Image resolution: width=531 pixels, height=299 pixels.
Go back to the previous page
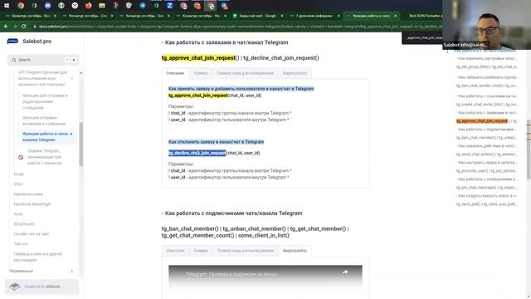pos(6,26)
